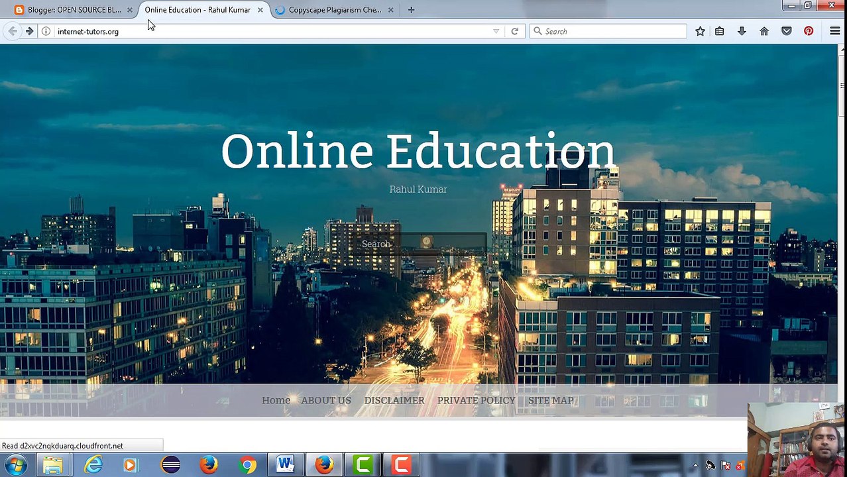Open orange Camtasia recorder icon in taskbar
Viewport: 847px width, 477px height.
tap(401, 464)
